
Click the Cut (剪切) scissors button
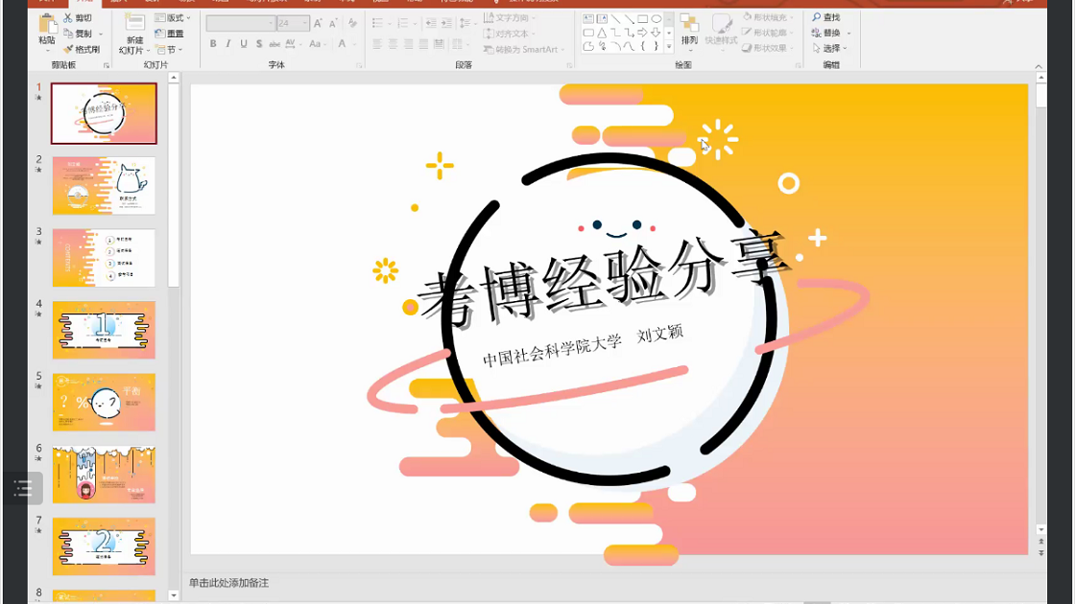[x=78, y=18]
